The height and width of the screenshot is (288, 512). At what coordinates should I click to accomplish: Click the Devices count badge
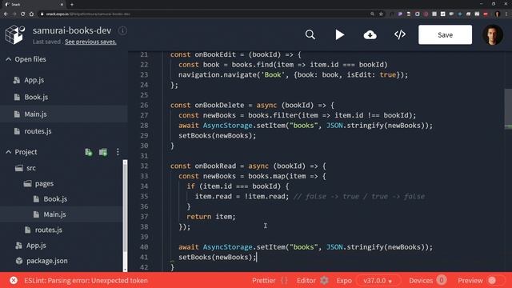click(x=441, y=280)
